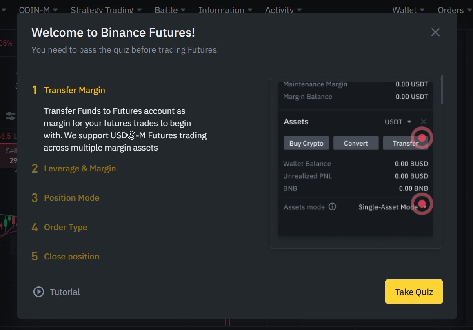Open the Information menu
The height and width of the screenshot is (330, 473).
tap(225, 10)
